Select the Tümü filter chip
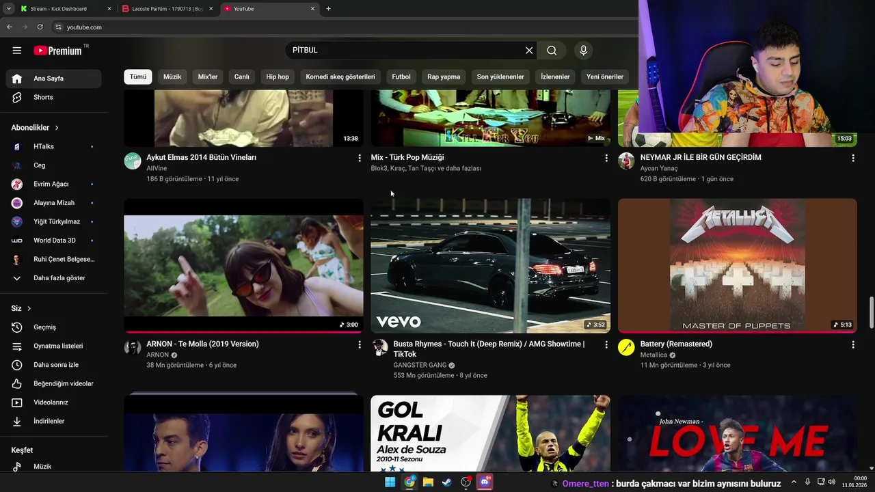 (138, 77)
